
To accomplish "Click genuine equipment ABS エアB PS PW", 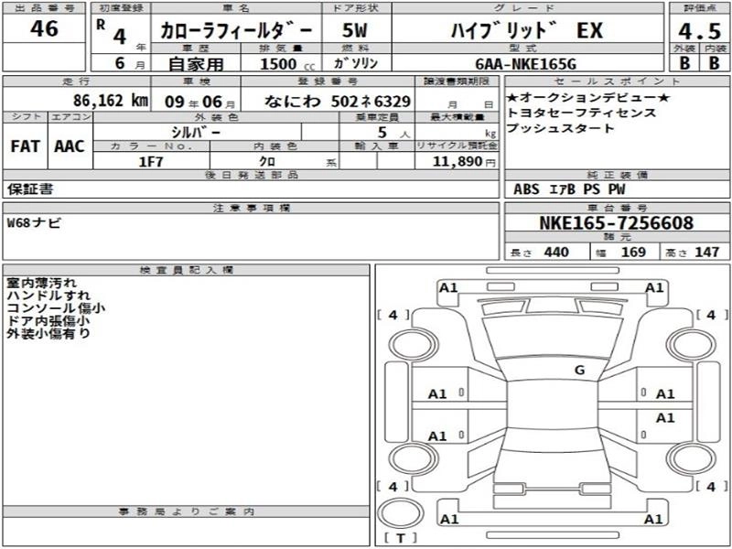I will coord(569,189).
